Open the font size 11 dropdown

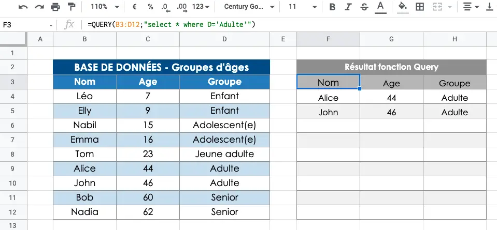pos(302,7)
